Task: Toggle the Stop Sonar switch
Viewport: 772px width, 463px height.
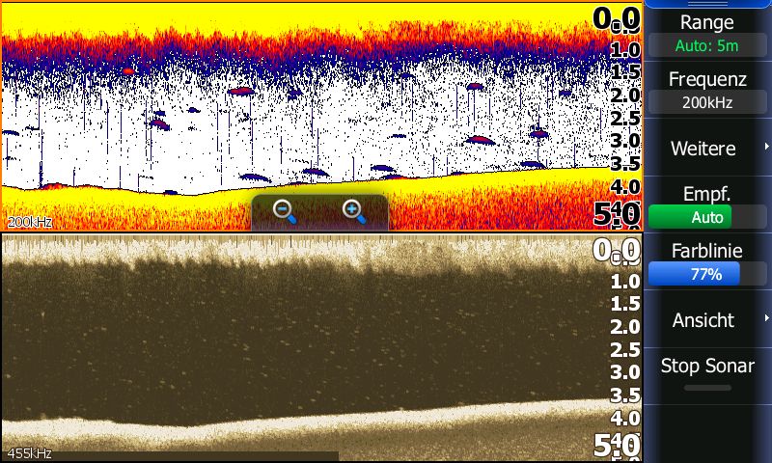Action: coord(706,387)
